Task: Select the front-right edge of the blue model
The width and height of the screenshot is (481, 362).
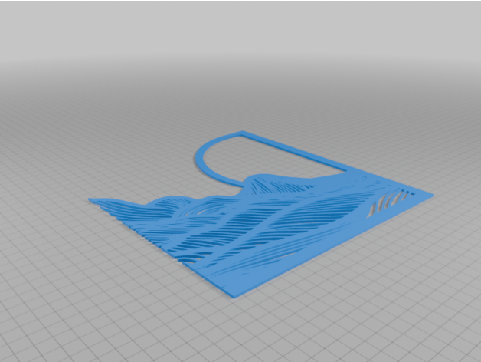Action: pos(337,244)
